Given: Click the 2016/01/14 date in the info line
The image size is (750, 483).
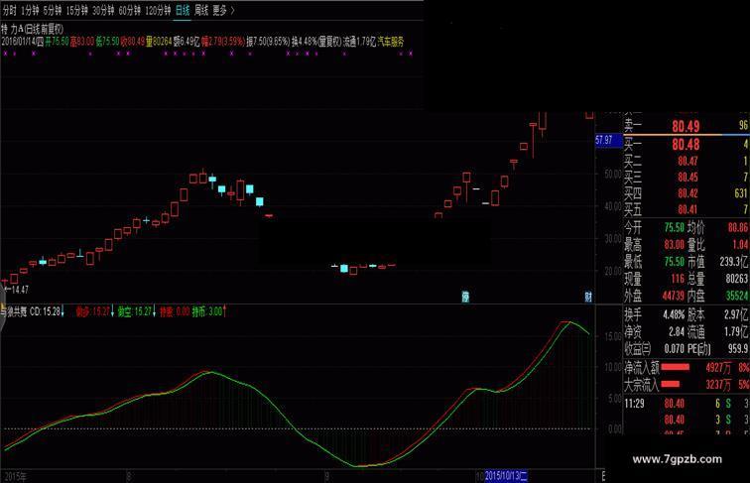Looking at the screenshot, I should click(19, 42).
